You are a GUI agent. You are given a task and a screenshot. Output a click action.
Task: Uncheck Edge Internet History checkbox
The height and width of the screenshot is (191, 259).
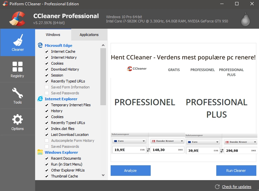(x=47, y=58)
